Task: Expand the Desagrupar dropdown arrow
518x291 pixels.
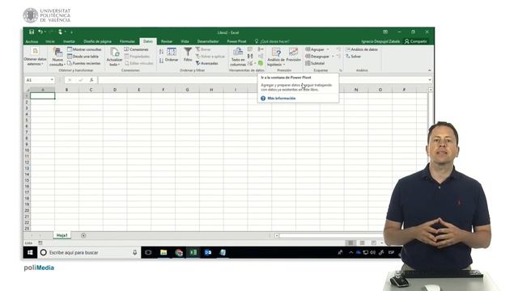Action: (333, 56)
